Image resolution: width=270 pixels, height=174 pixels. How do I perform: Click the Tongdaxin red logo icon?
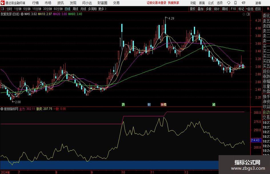coord(2,3)
